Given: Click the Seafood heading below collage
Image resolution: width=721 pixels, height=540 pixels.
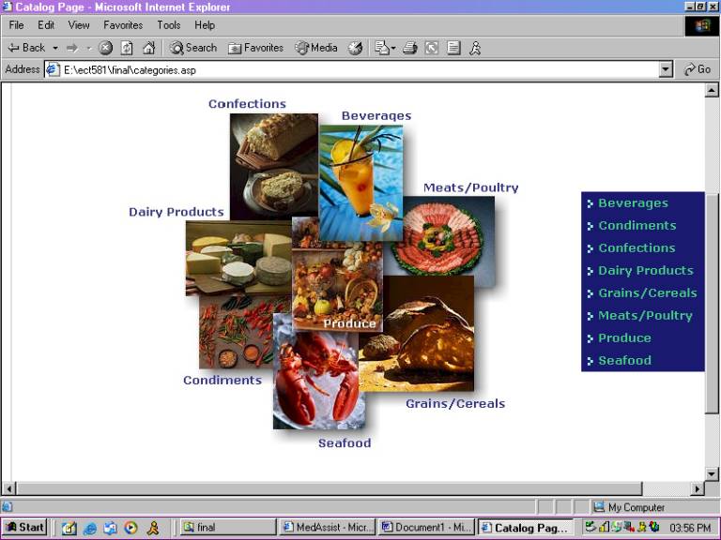Looking at the screenshot, I should coord(345,443).
